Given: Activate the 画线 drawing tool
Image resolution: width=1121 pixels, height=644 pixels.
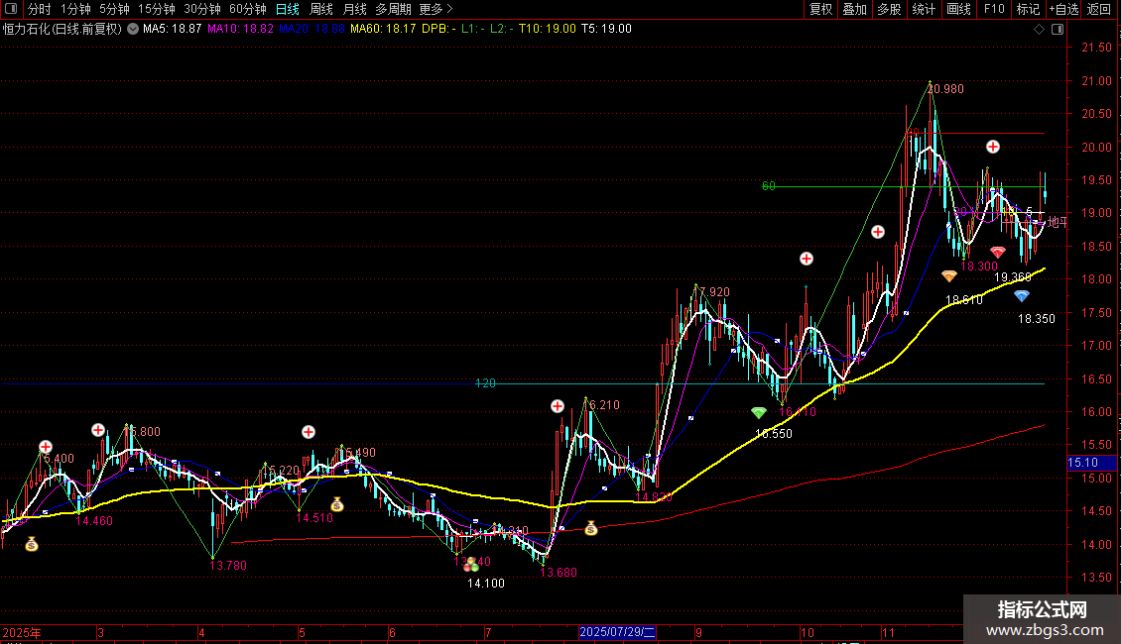Looking at the screenshot, I should (x=958, y=9).
